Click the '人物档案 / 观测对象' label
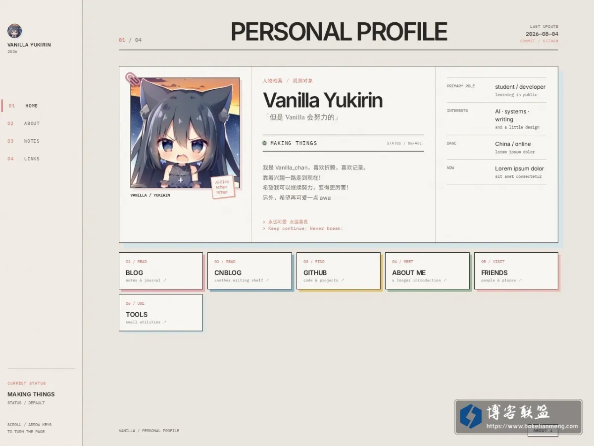This screenshot has width=594, height=446. point(288,81)
